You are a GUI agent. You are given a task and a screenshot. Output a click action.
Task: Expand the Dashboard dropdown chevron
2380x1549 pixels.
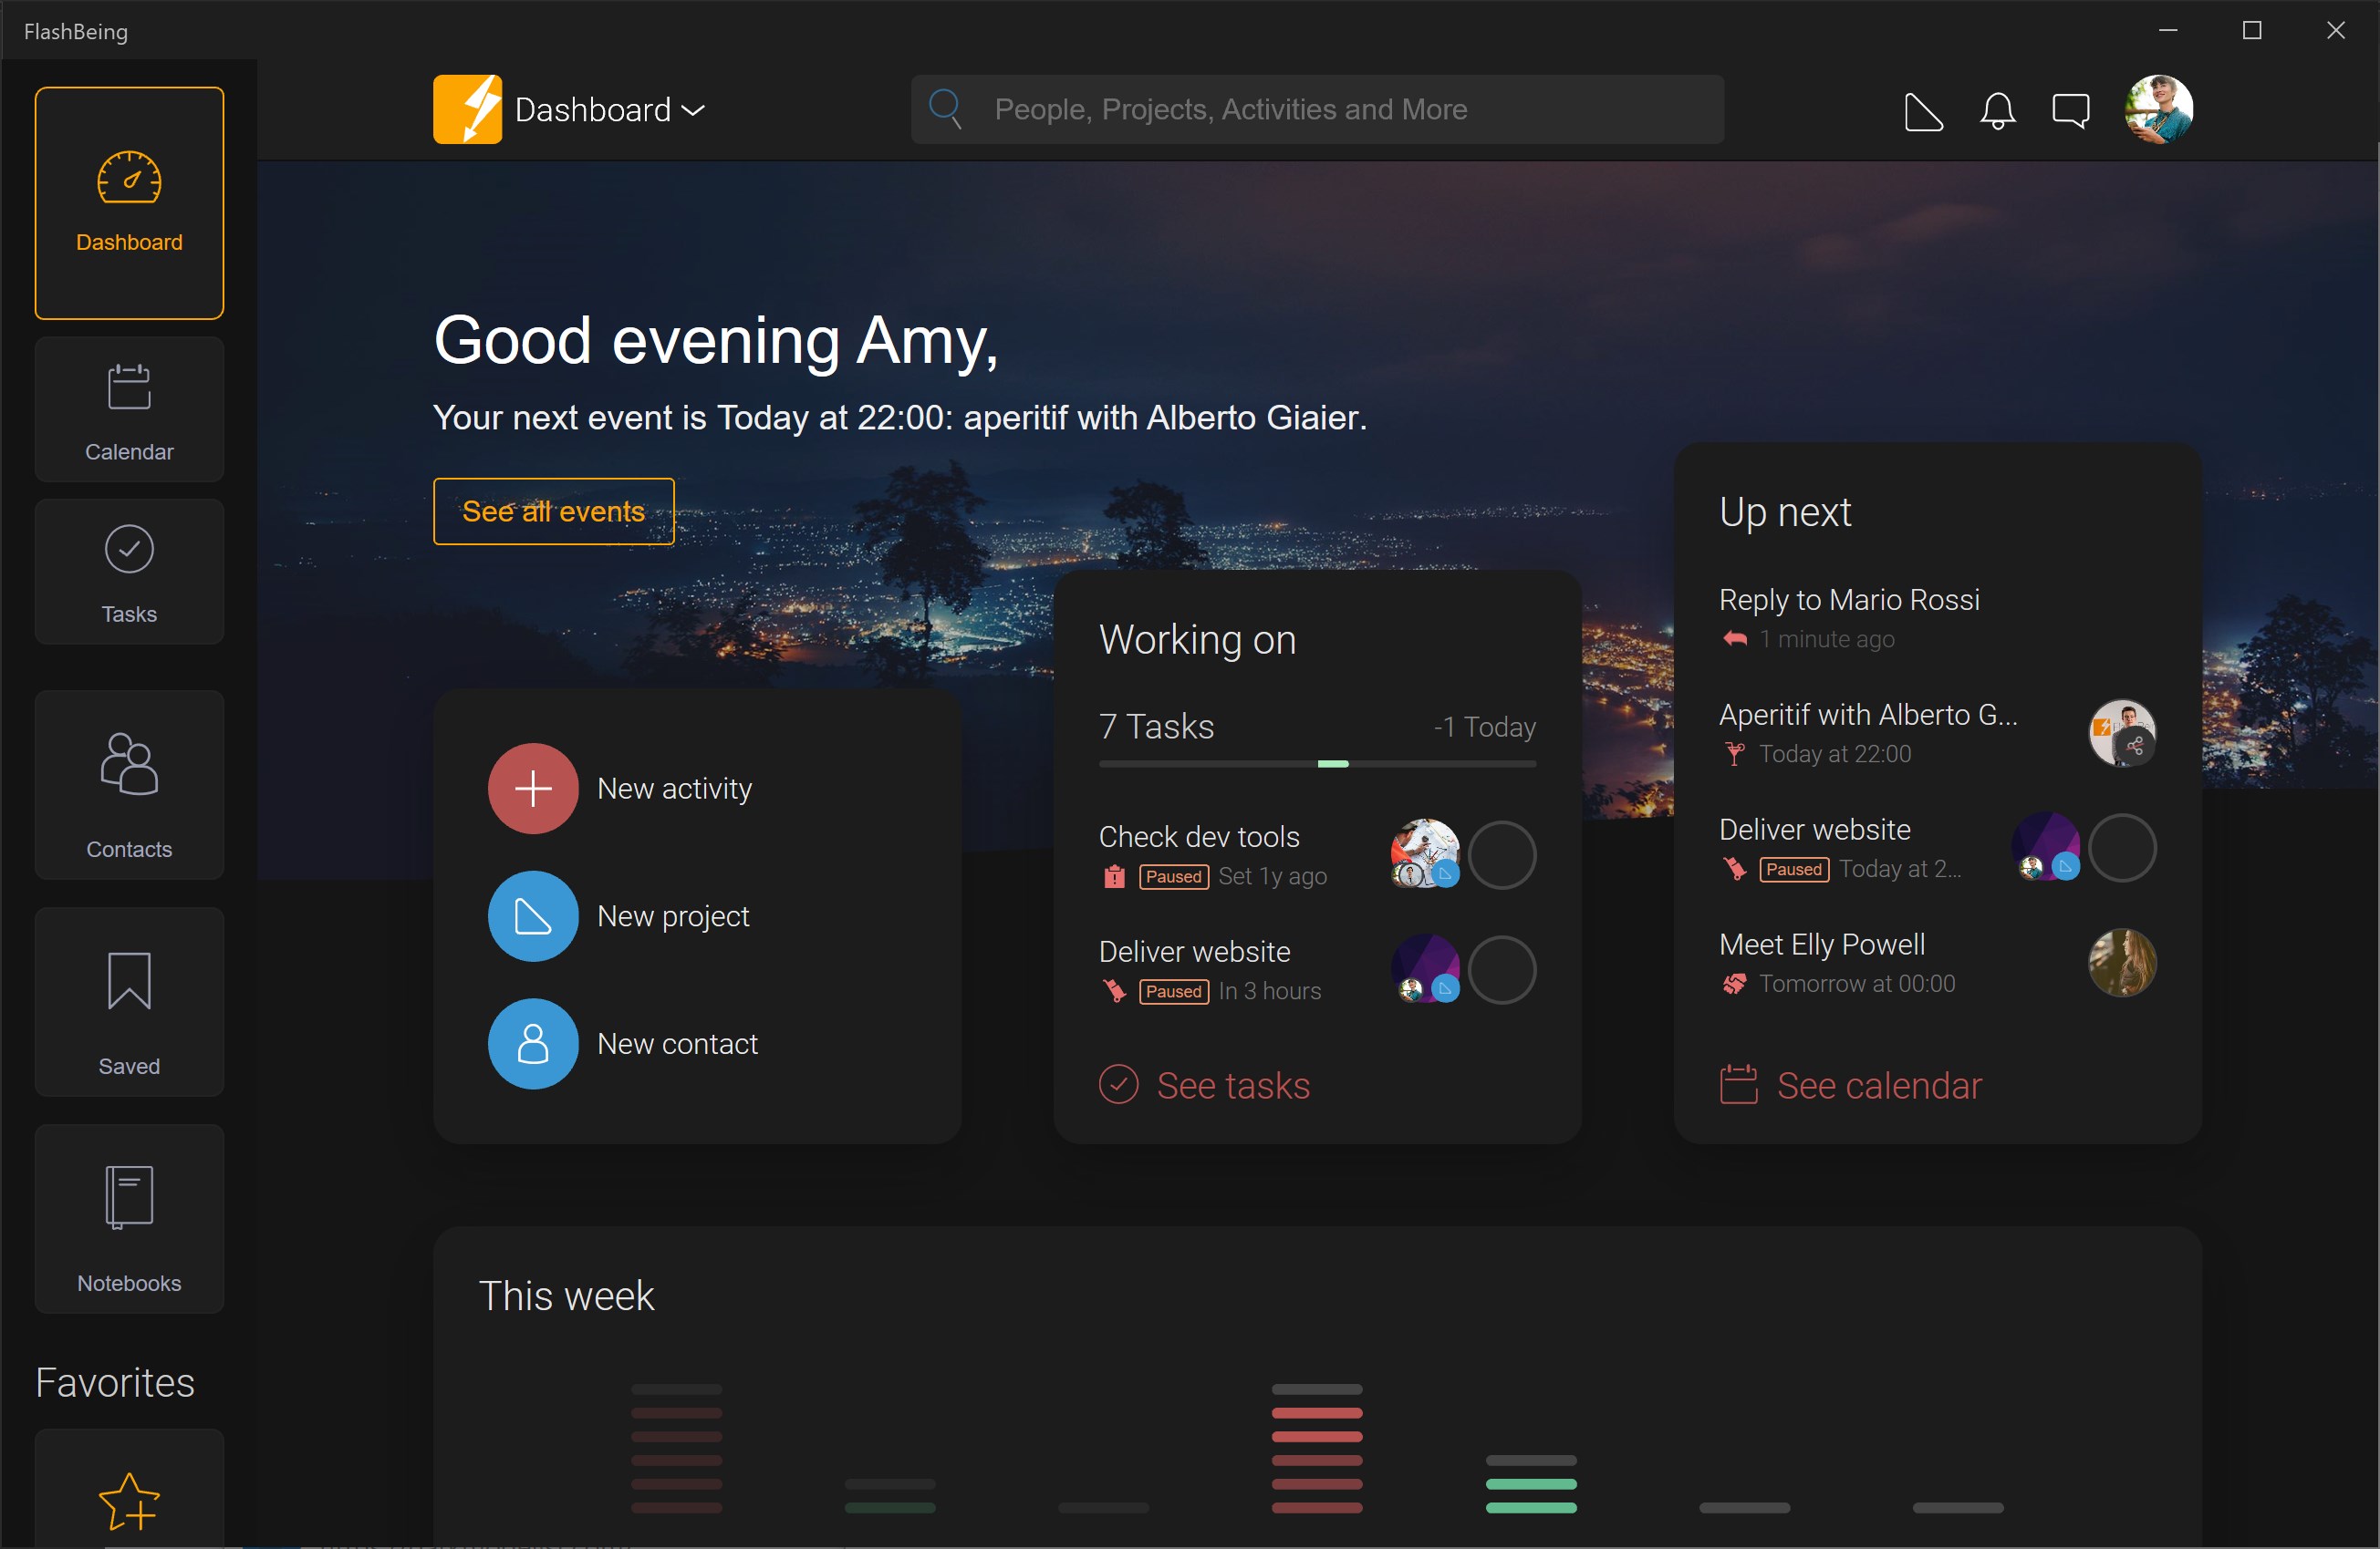pyautogui.click(x=694, y=110)
